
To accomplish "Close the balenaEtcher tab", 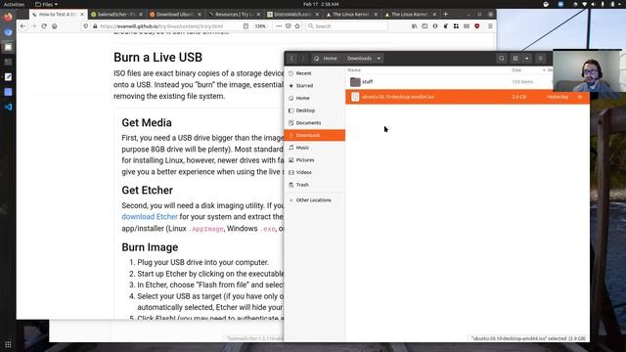I will click(x=141, y=14).
